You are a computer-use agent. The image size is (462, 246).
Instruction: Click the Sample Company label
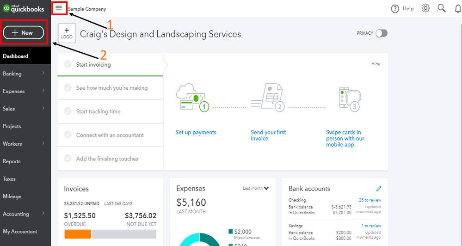click(87, 9)
